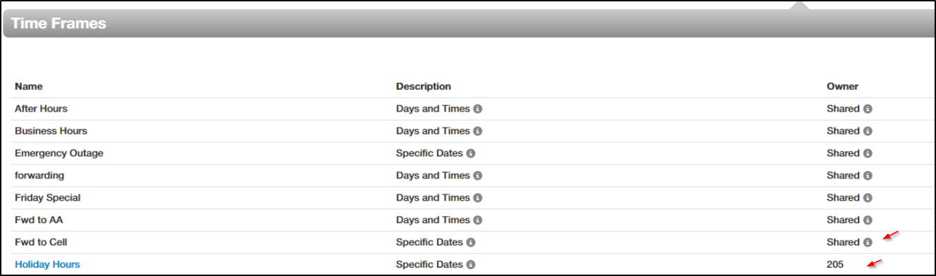Click info icon beside Friday Special description
The height and width of the screenshot is (276, 936).
pos(477,198)
